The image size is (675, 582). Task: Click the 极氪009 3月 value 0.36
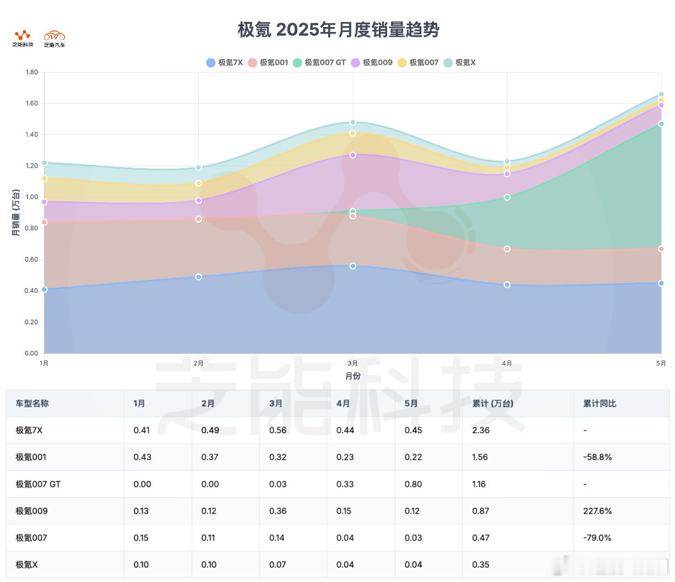pos(277,511)
